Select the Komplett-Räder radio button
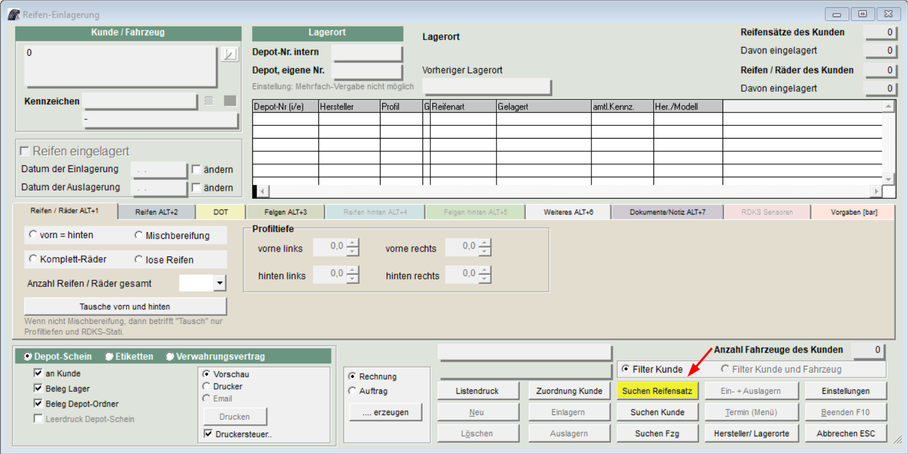 [x=33, y=259]
